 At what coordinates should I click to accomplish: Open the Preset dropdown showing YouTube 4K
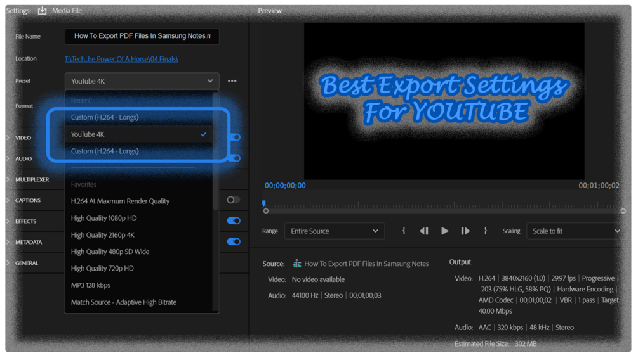click(142, 80)
